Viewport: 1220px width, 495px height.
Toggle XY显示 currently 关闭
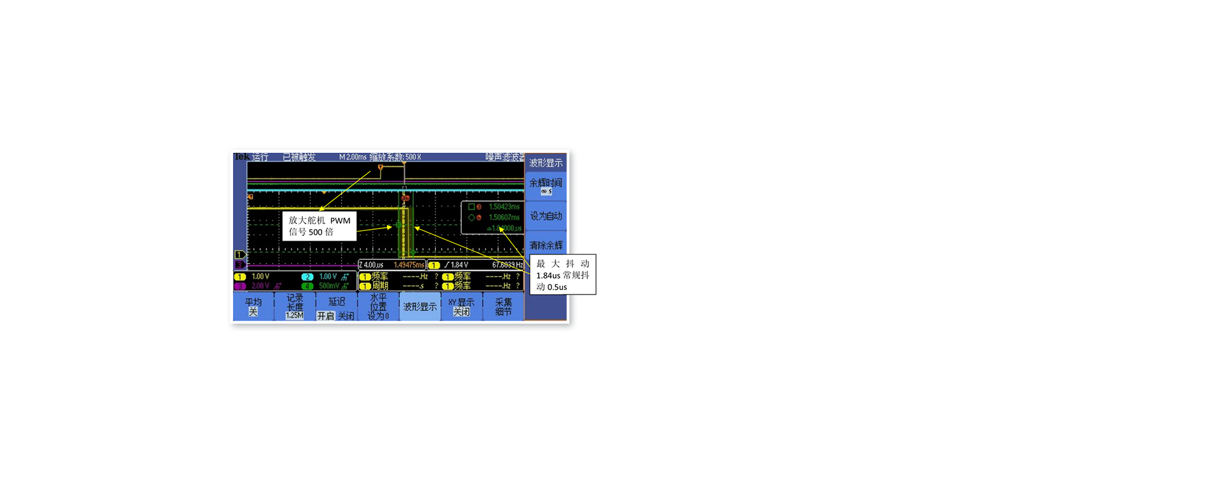click(461, 307)
